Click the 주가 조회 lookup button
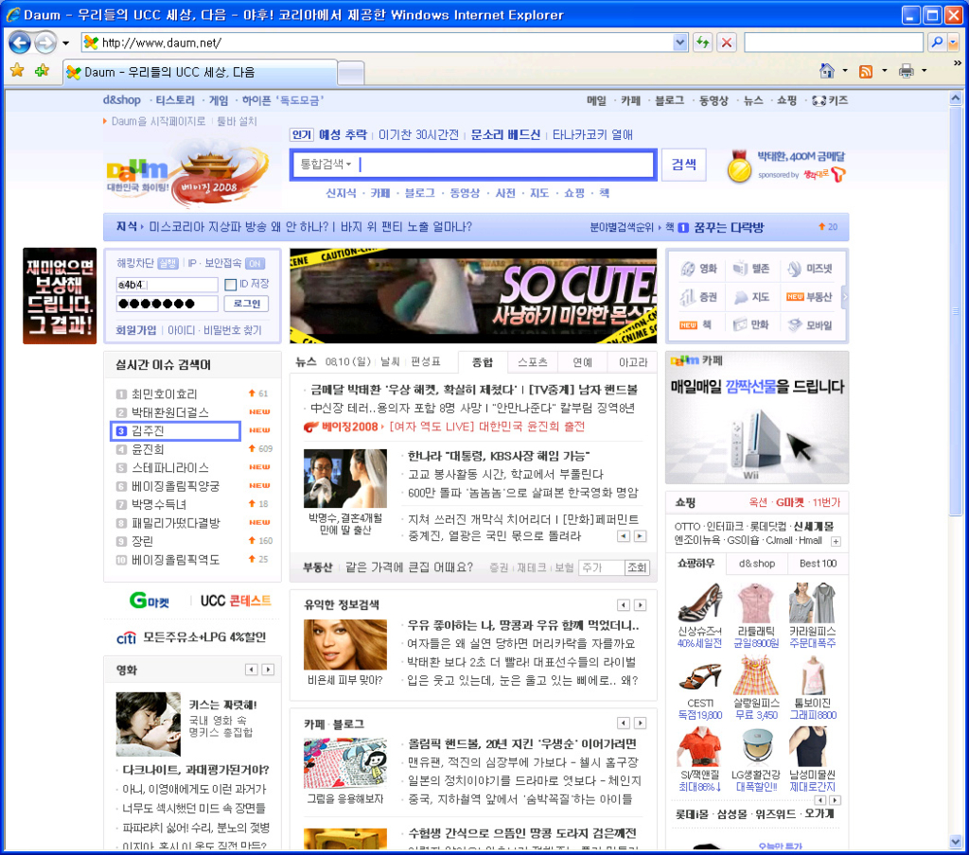Viewport: 969px width, 855px height. (637, 567)
